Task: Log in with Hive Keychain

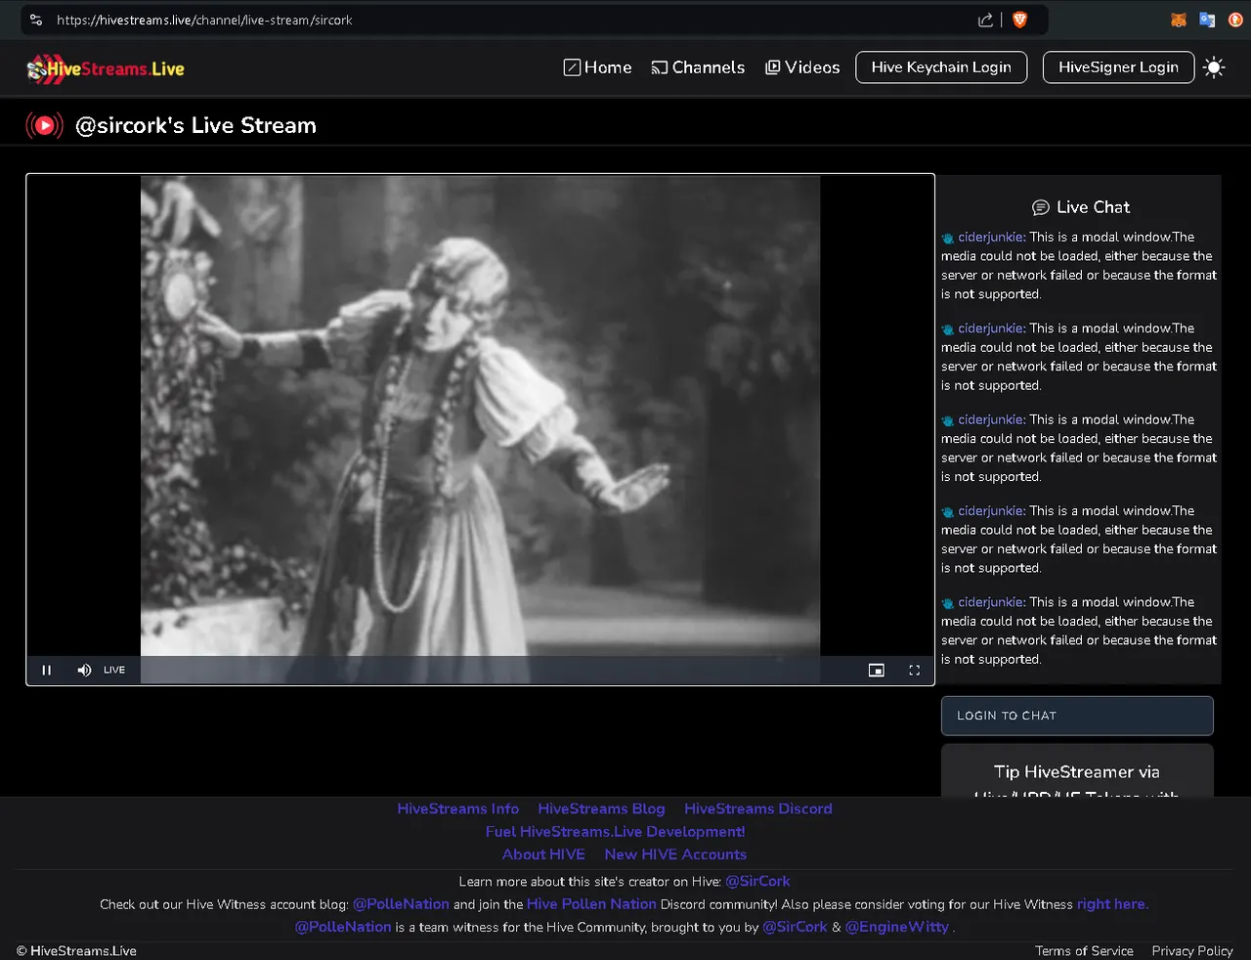Action: point(941,67)
